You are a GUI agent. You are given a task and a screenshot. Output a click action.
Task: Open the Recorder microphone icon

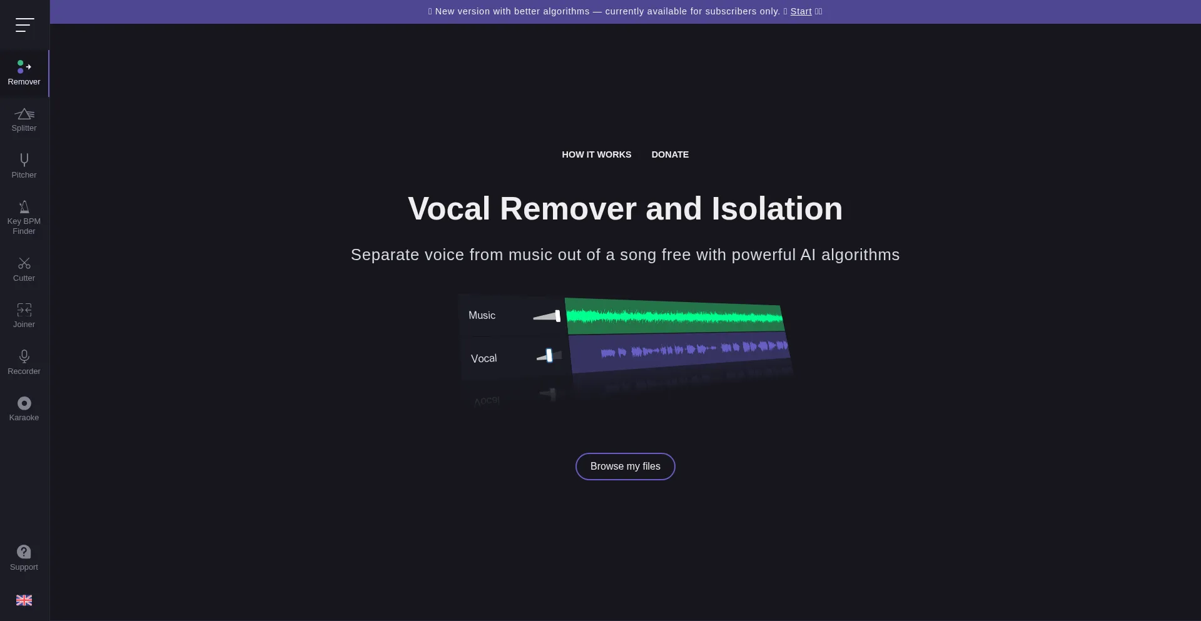click(24, 356)
